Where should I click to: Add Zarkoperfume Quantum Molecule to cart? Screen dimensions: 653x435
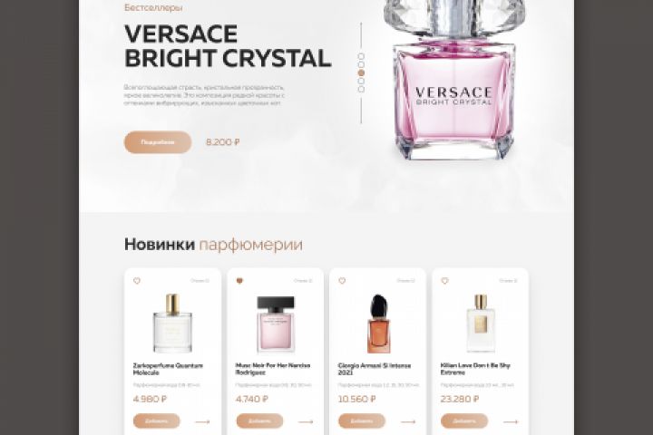[157, 420]
